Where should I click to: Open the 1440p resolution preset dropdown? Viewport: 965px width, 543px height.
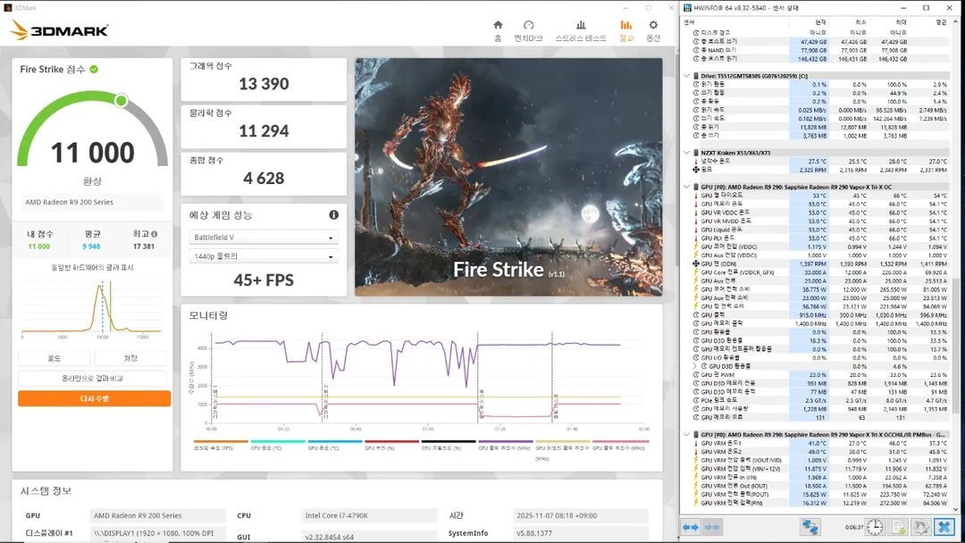(x=264, y=256)
